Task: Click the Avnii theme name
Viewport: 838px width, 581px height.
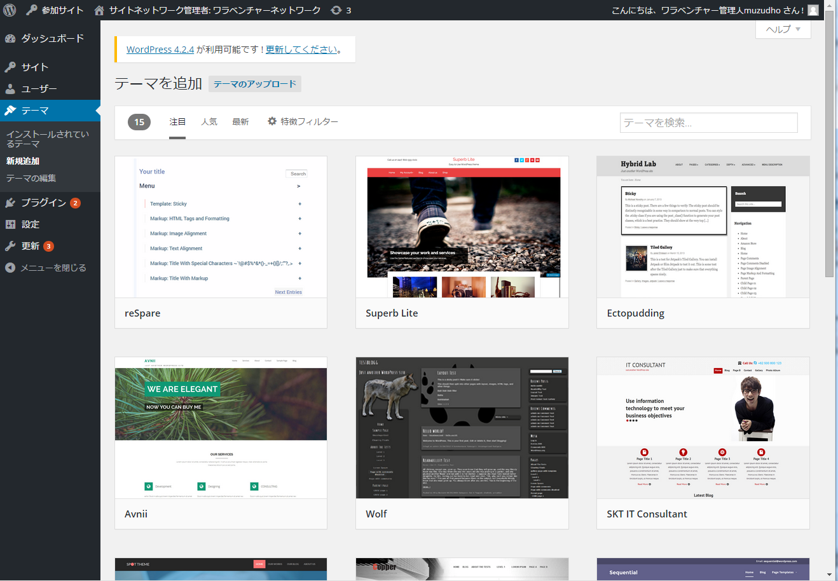Action: [x=136, y=514]
